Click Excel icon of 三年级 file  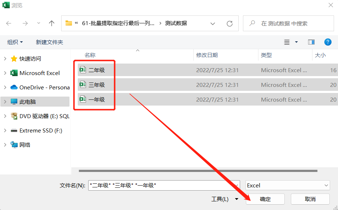pyautogui.click(x=83, y=84)
